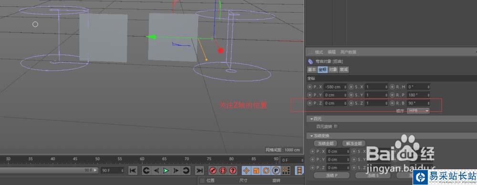Click frame 75 on the timeline ruler

point(209,159)
